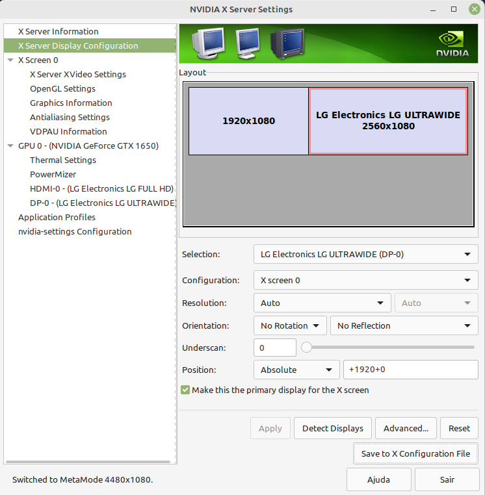This screenshot has width=485, height=495.
Task: Open the No Reflection dropdown
Action: coord(404,325)
